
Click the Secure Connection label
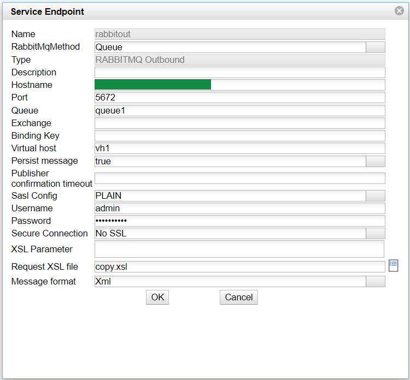pos(49,234)
